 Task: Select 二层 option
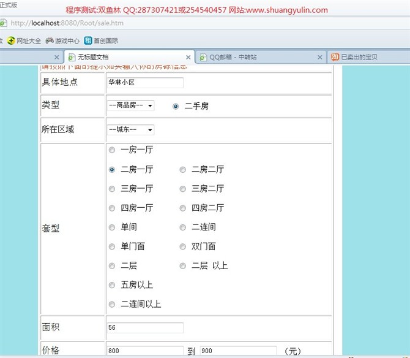112,266
